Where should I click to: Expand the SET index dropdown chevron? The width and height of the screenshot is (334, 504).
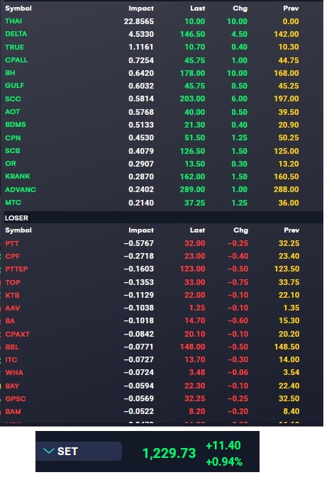(48, 451)
